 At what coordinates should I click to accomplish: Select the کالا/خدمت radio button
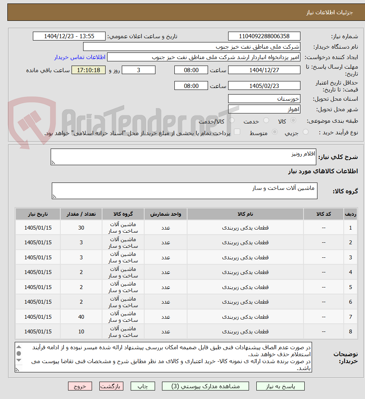click(232, 120)
